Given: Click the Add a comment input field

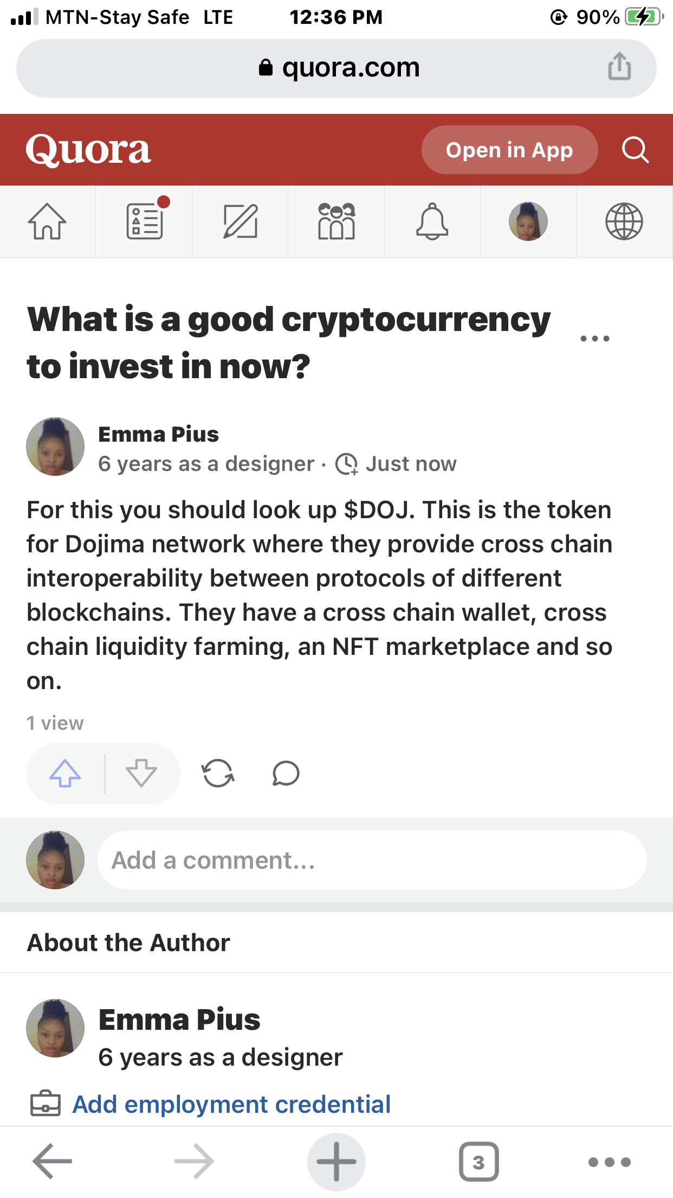Looking at the screenshot, I should pyautogui.click(x=372, y=860).
